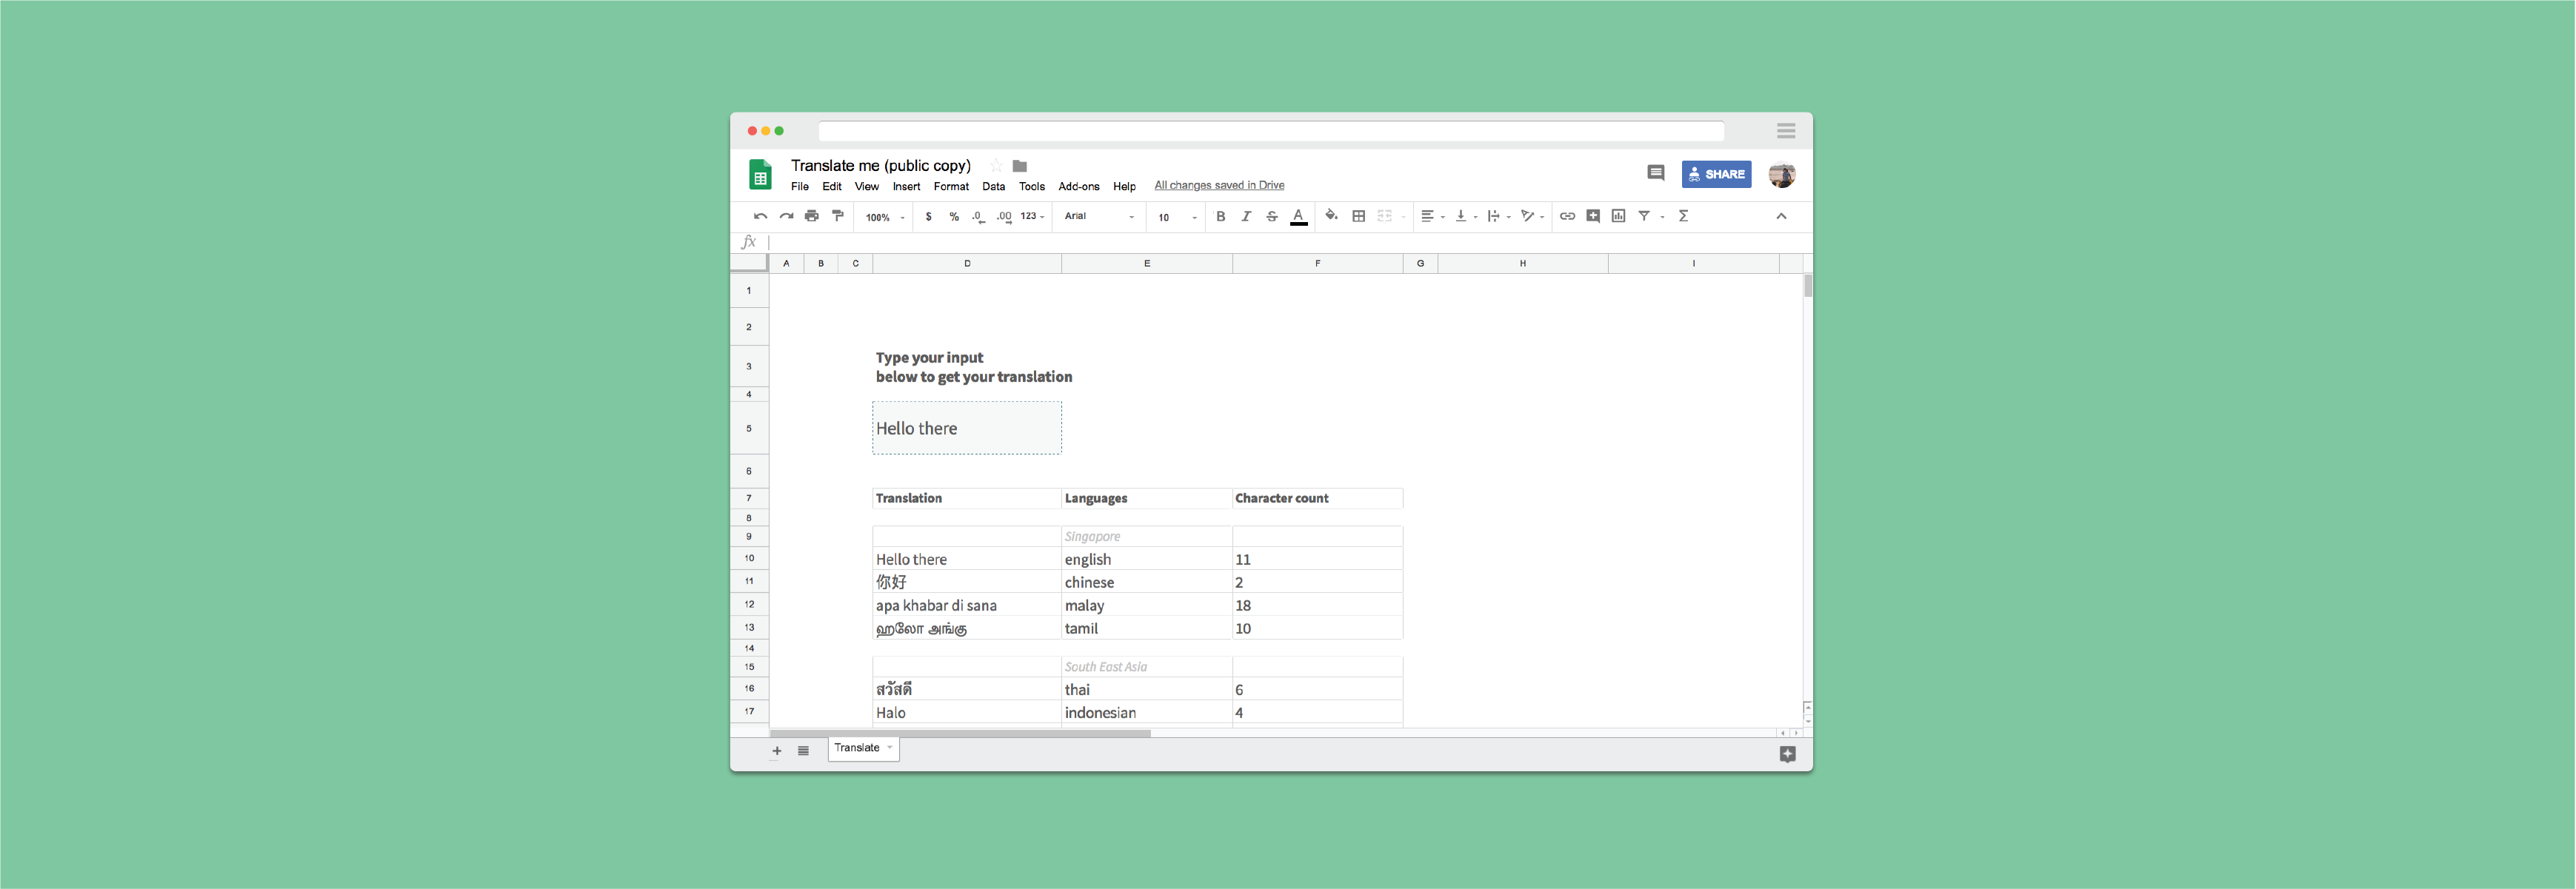The height and width of the screenshot is (889, 2576).
Task: Open the Data menu
Action: coord(994,187)
